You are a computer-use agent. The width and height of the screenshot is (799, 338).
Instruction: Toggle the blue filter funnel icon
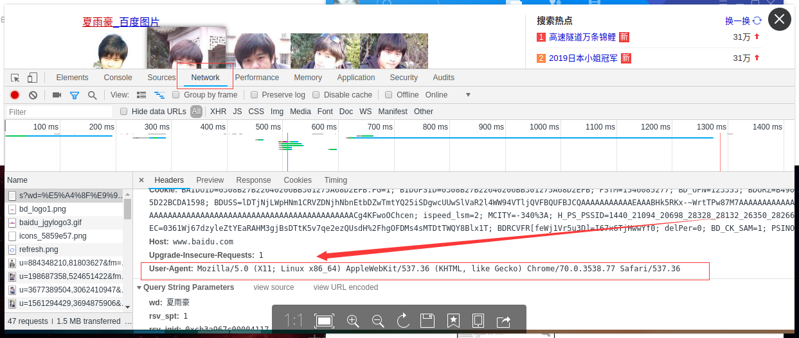click(x=75, y=95)
